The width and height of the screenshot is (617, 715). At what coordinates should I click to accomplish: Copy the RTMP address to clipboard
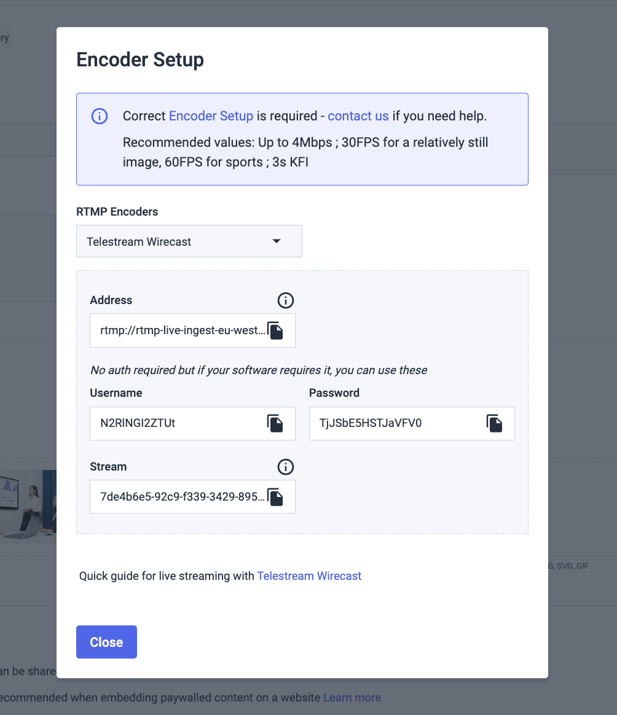point(275,330)
